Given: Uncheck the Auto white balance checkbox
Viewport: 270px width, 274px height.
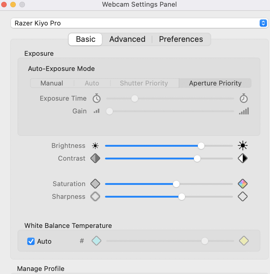Looking at the screenshot, I should tap(31, 241).
